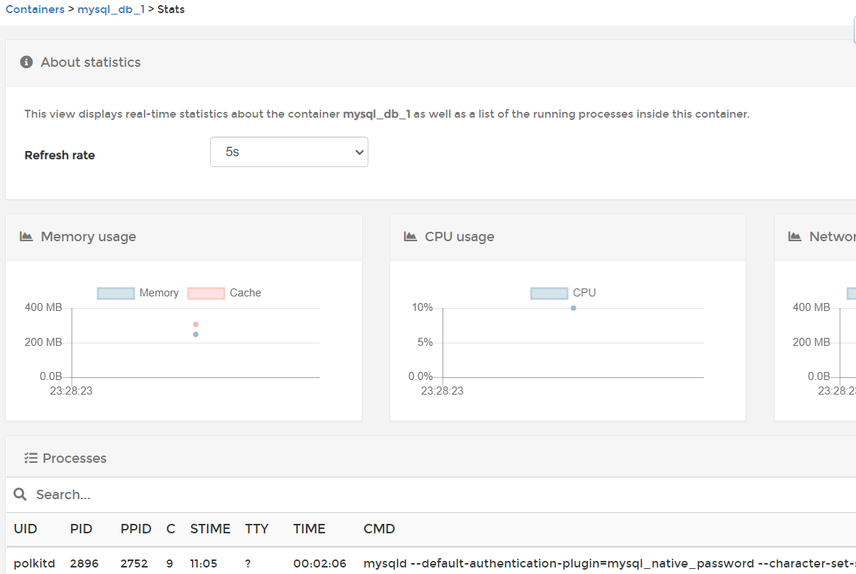856x574 pixels.
Task: Click the About statistics info icon
Action: [x=26, y=62]
